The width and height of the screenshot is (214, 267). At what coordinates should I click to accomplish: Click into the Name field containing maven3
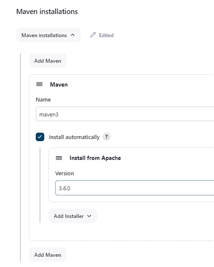coord(125,114)
